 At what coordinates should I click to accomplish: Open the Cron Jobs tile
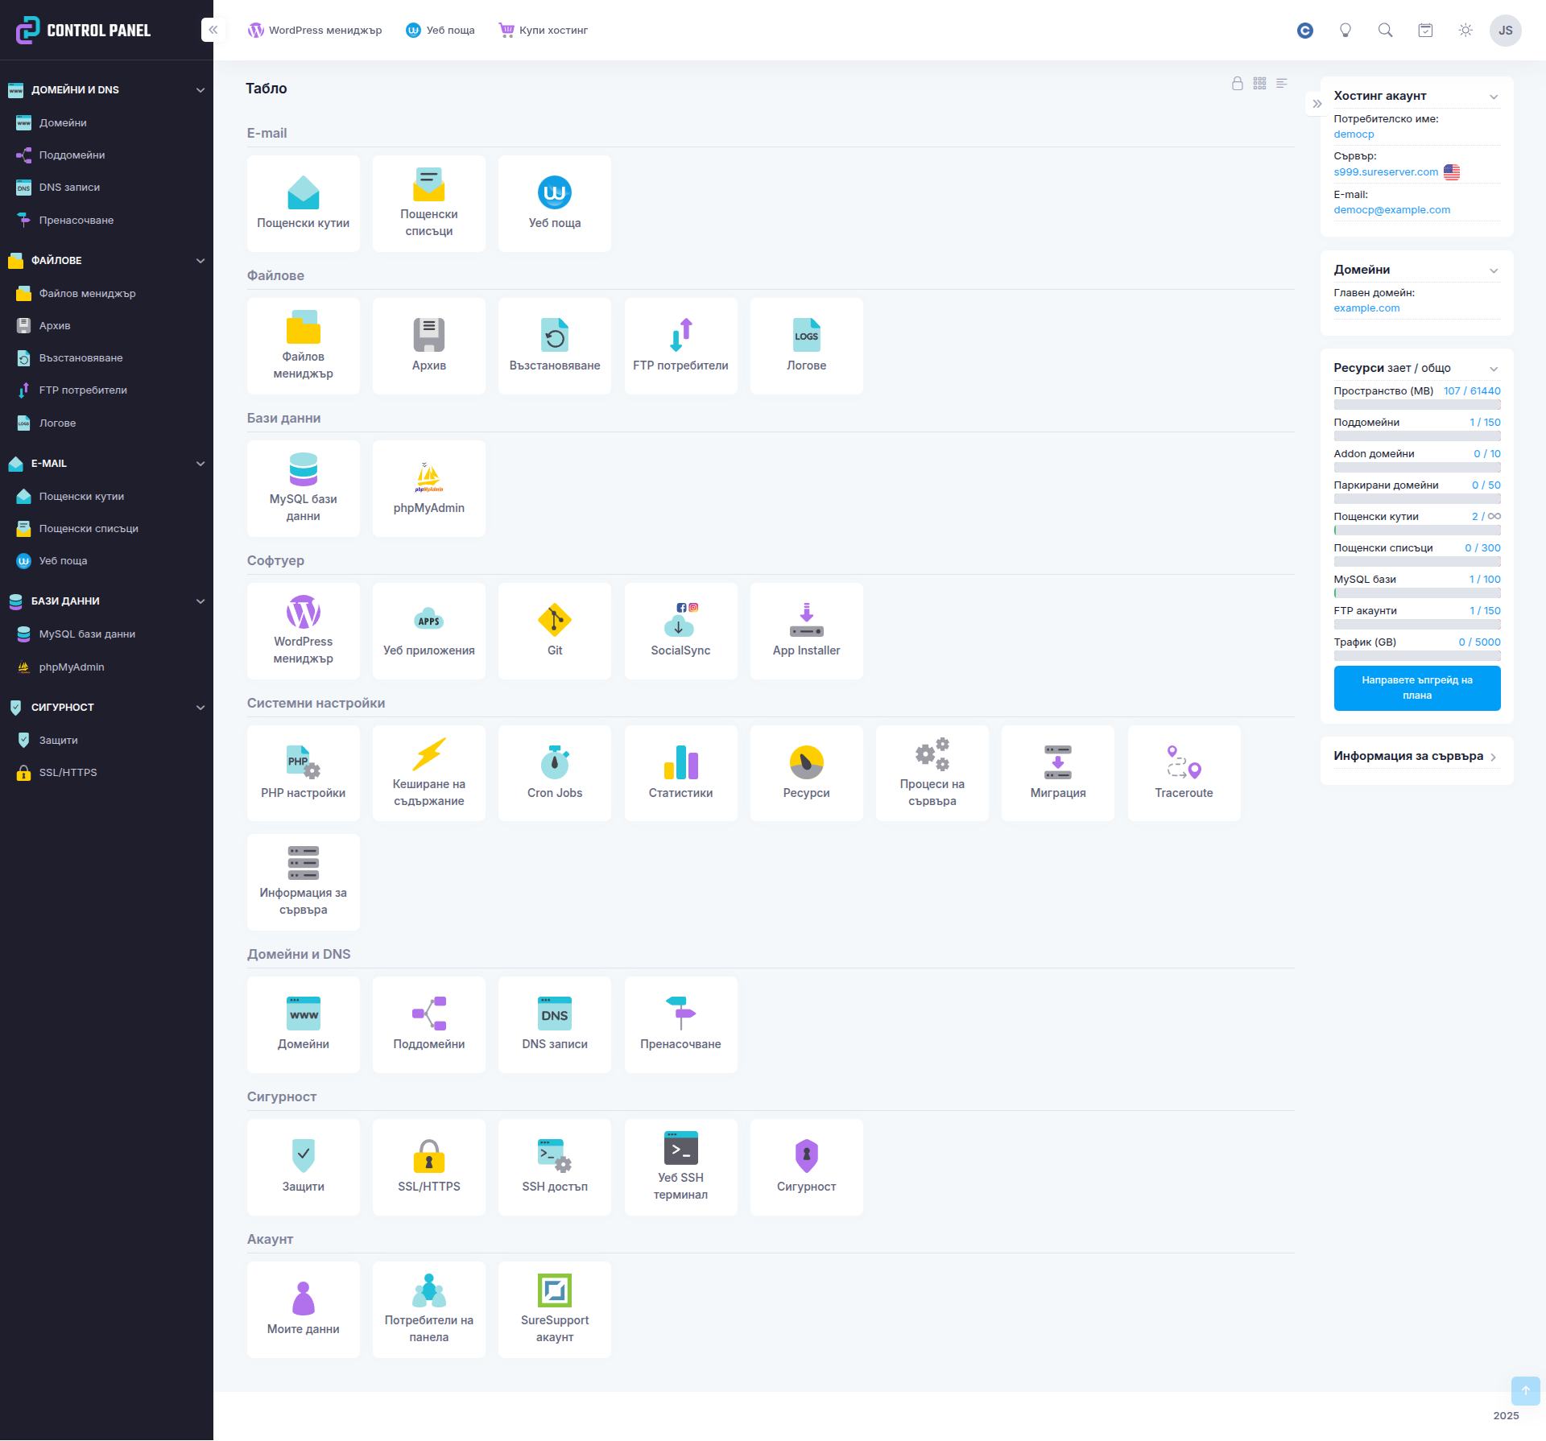[555, 774]
